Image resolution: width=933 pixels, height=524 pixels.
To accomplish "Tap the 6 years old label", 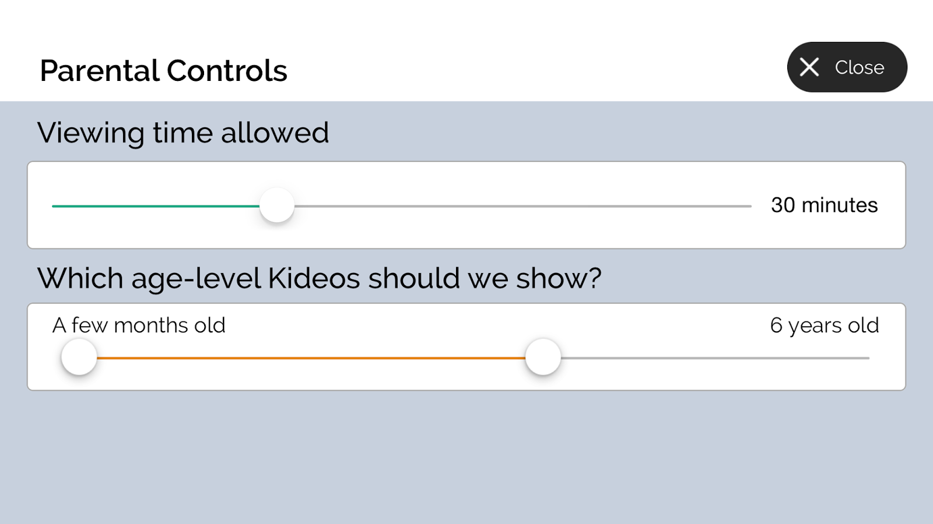I will (x=825, y=326).
